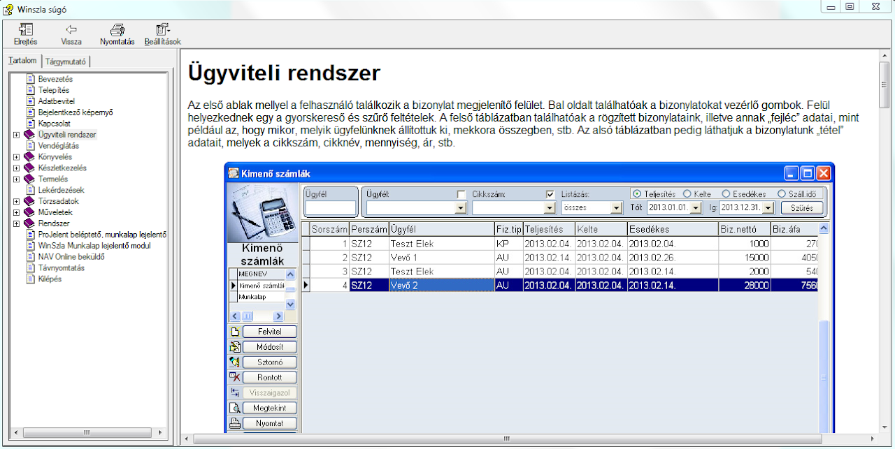Click the book icon beside Rendszer

click(29, 223)
